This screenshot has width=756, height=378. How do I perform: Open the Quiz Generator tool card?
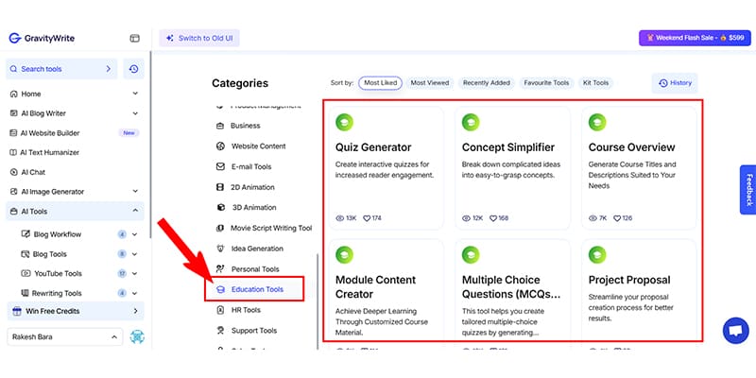tap(385, 168)
